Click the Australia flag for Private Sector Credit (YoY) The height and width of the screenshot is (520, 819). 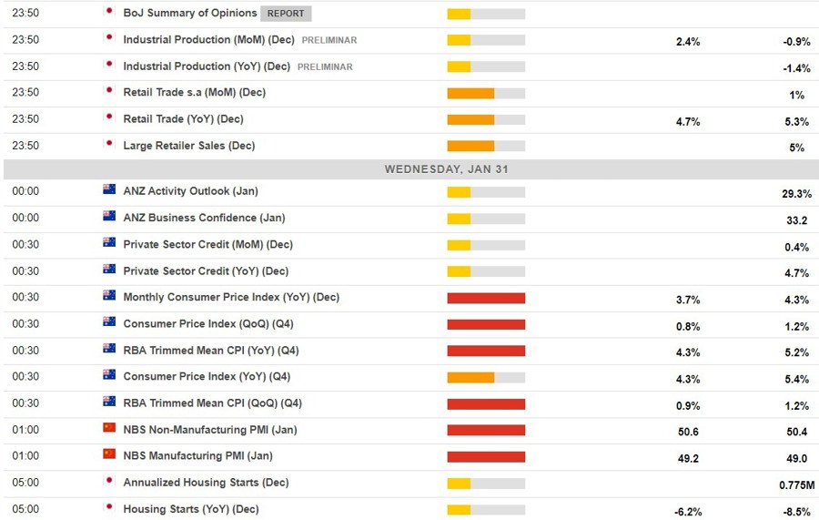[x=109, y=269]
